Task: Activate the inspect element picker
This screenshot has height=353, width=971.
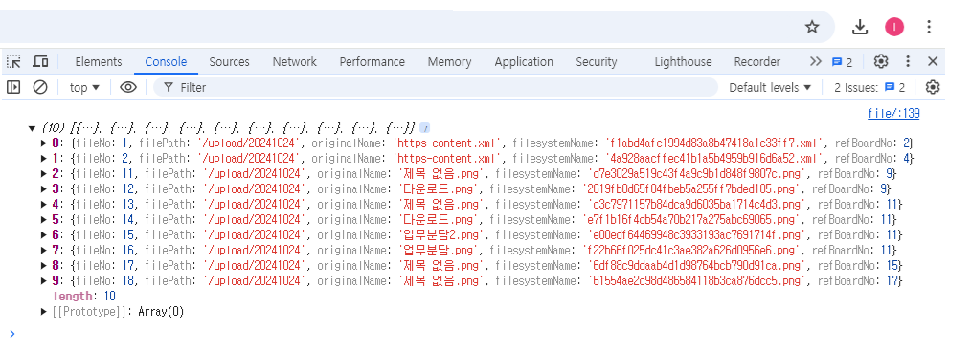Action: pyautogui.click(x=13, y=61)
